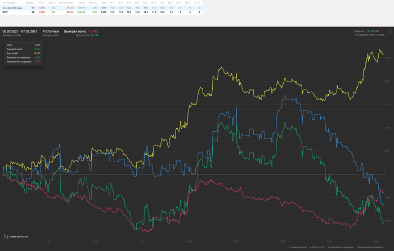
Task: Select the 'ИТОГ' total row
Action: (x=101, y=12)
